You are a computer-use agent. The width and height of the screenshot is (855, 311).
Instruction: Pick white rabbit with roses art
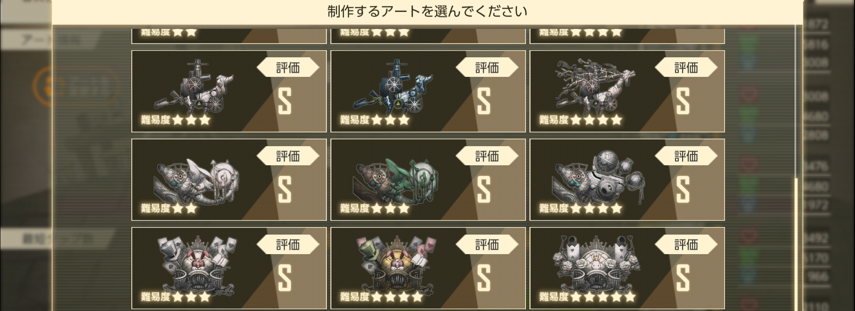point(595,263)
